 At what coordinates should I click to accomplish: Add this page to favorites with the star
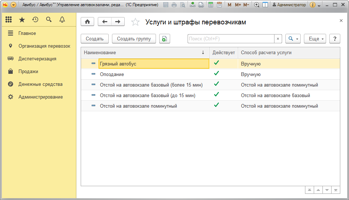pos(135,22)
